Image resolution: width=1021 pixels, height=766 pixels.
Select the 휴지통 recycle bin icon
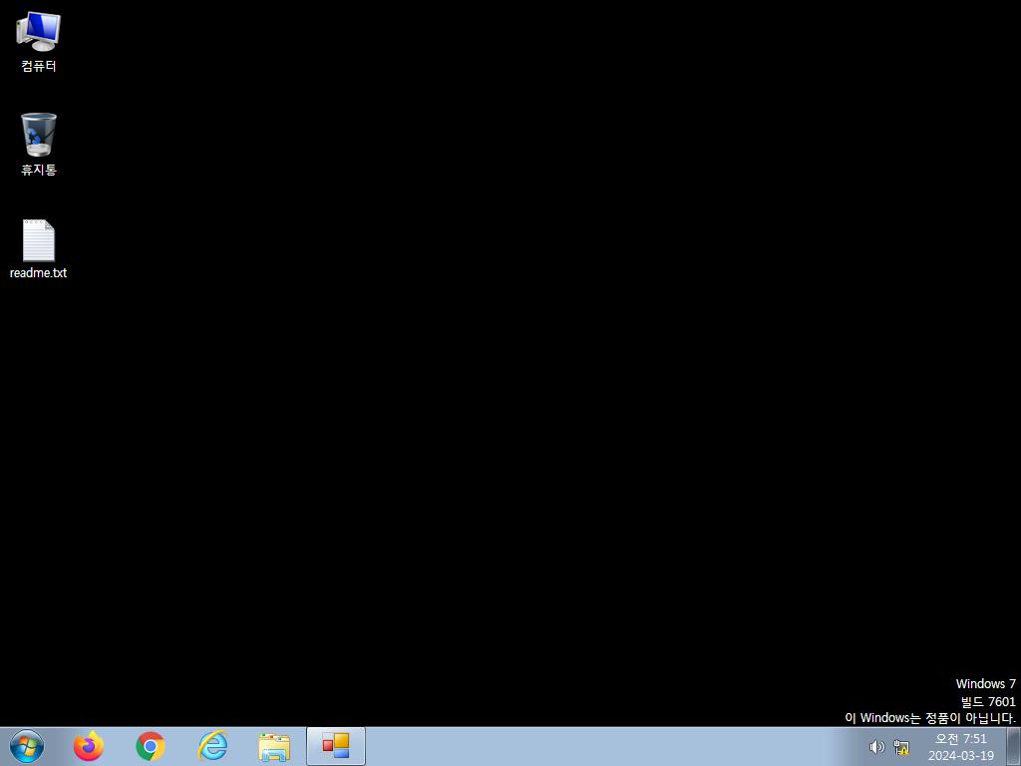click(x=39, y=135)
